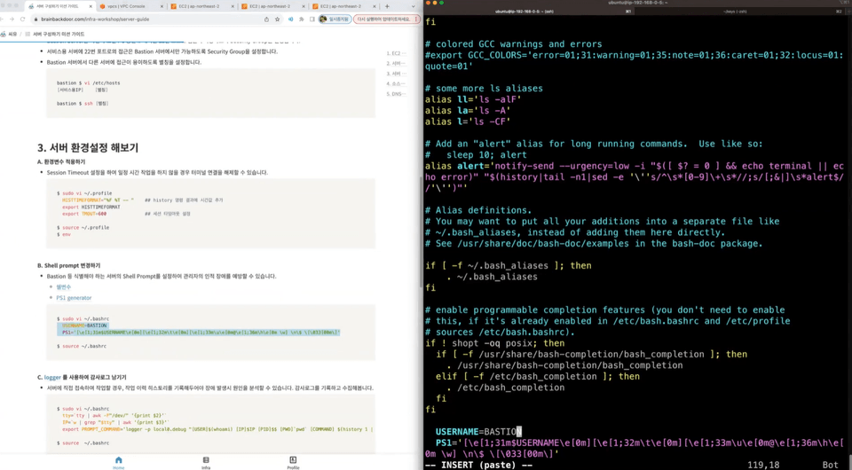Jump to outline item 1. EC2
The height and width of the screenshot is (470, 852).
pyautogui.click(x=396, y=53)
